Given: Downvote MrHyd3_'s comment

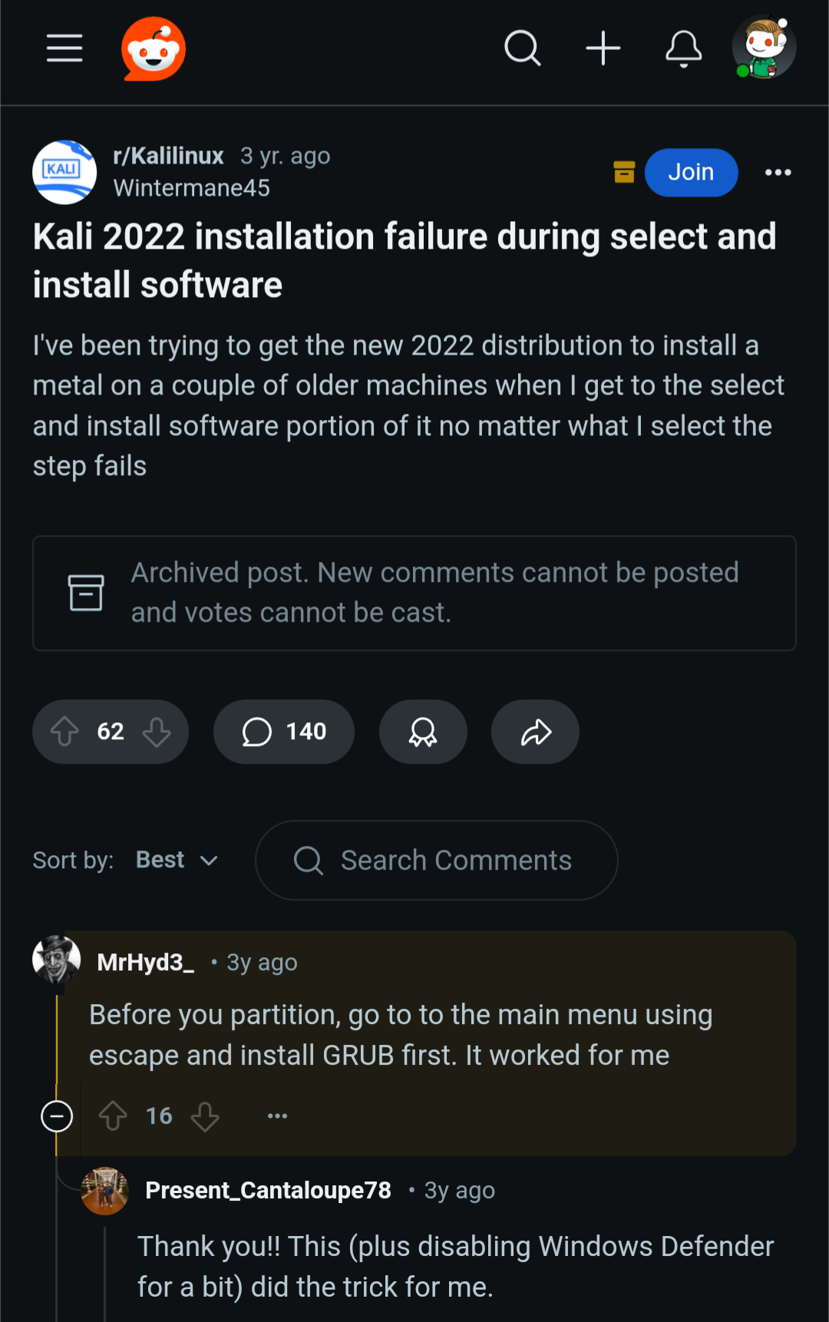Looking at the screenshot, I should point(205,1115).
